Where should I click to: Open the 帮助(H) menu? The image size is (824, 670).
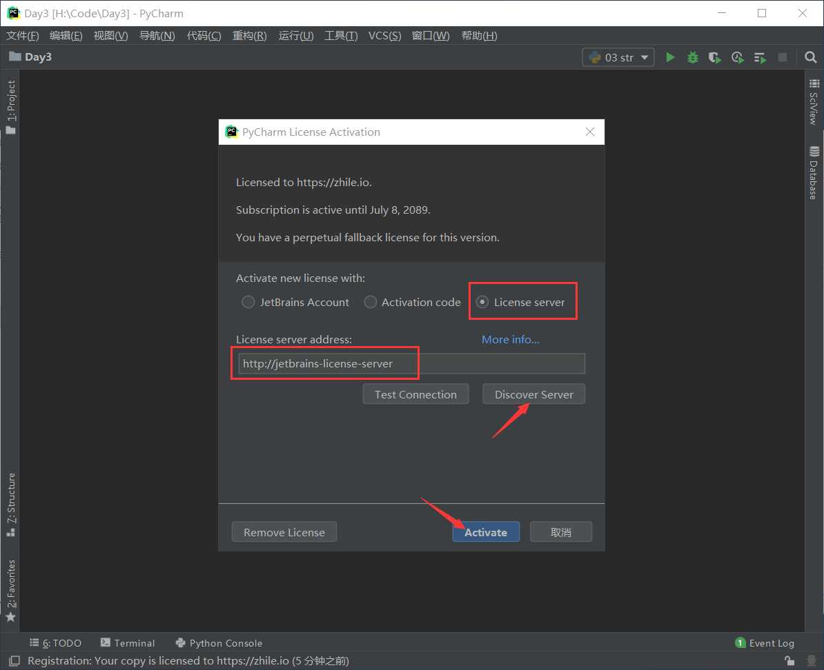(479, 36)
